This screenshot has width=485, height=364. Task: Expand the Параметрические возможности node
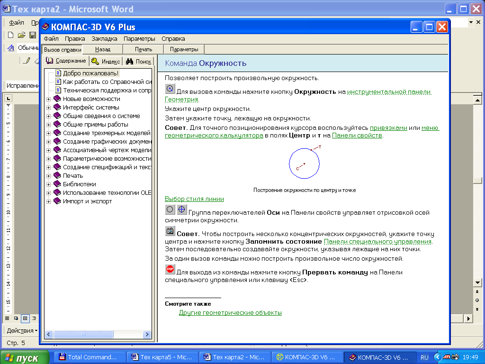pos(49,159)
